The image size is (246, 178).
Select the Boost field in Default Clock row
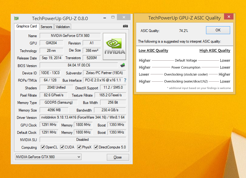coord(117,132)
